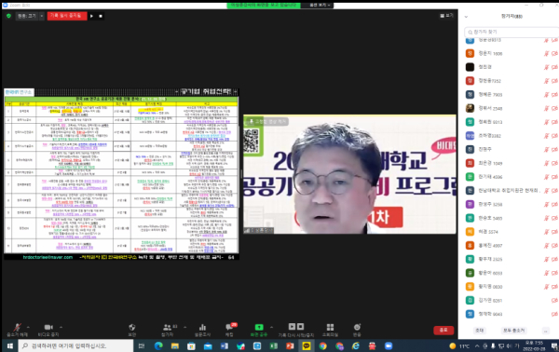
Task: Open the View layout button
Action: point(446,15)
